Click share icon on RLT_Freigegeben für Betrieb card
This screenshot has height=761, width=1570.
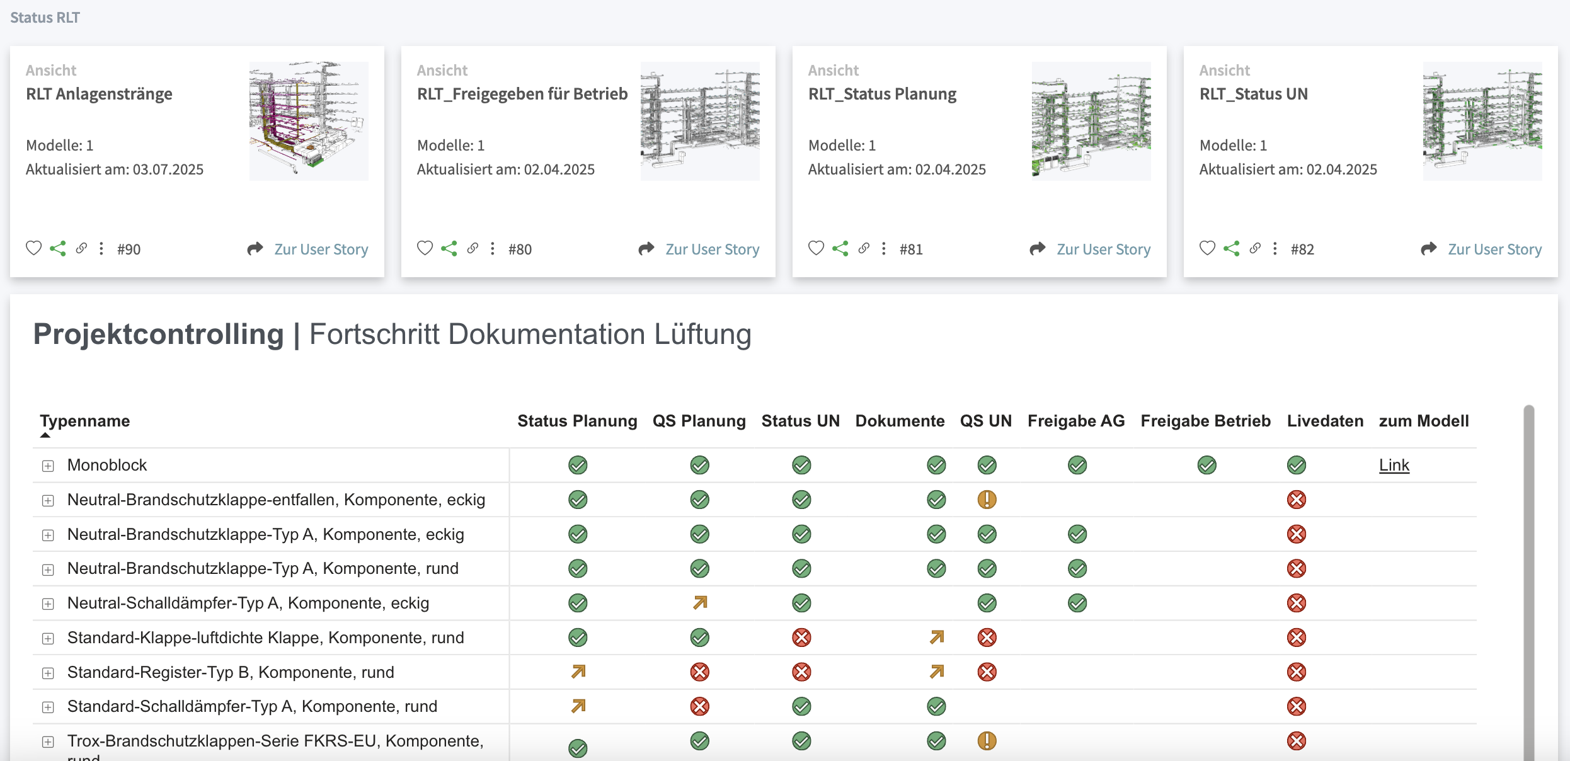[x=449, y=248]
